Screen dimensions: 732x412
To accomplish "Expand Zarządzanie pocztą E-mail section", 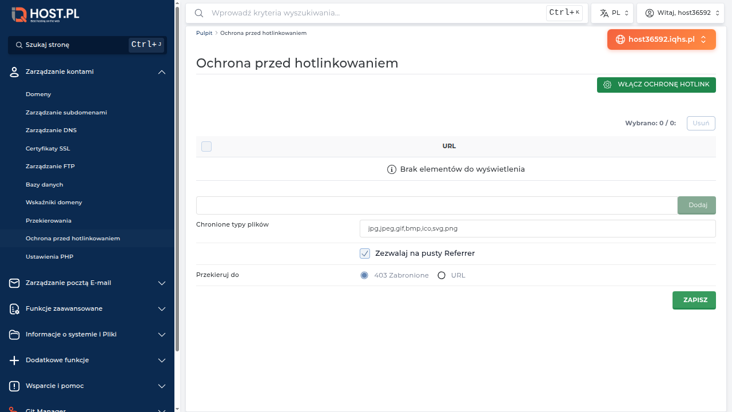I will tap(162, 283).
